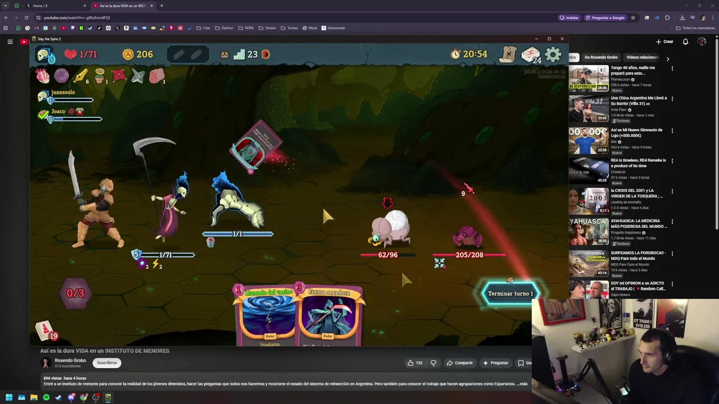Viewport: 719px width, 404px height.
Task: Click the gold coin counter showing 206
Action: [x=138, y=54]
